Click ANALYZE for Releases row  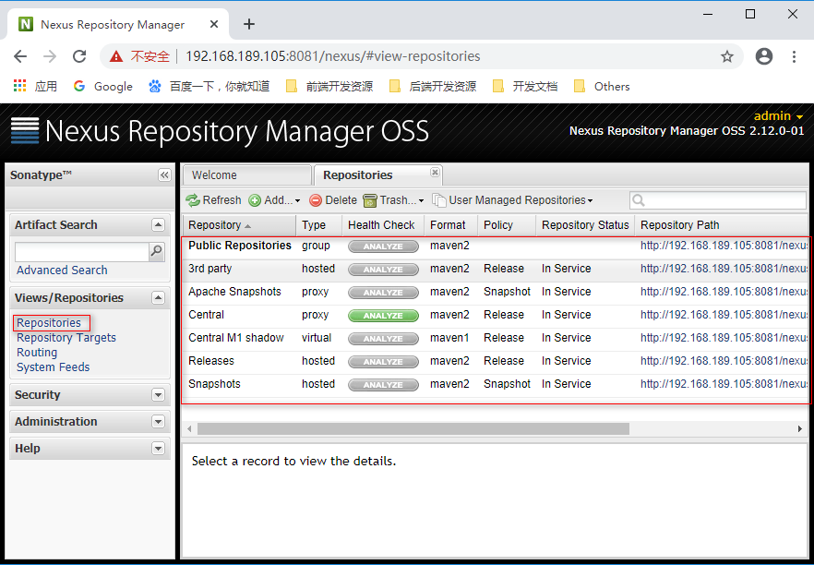click(383, 362)
